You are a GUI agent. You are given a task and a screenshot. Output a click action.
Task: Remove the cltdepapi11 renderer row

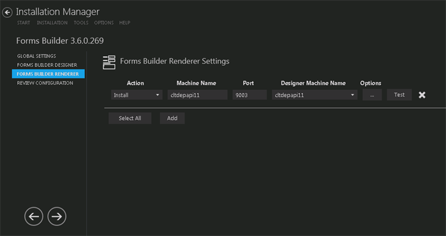pyautogui.click(x=422, y=95)
